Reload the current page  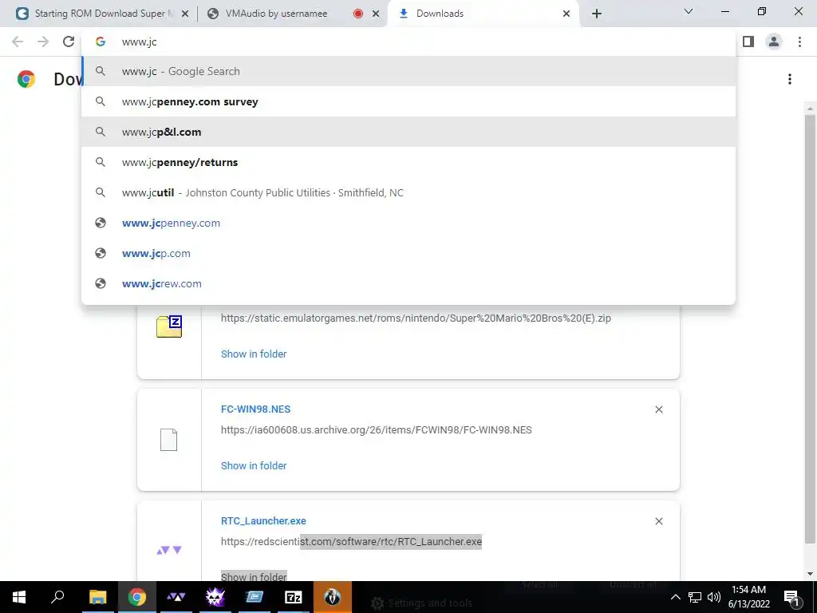(x=69, y=42)
